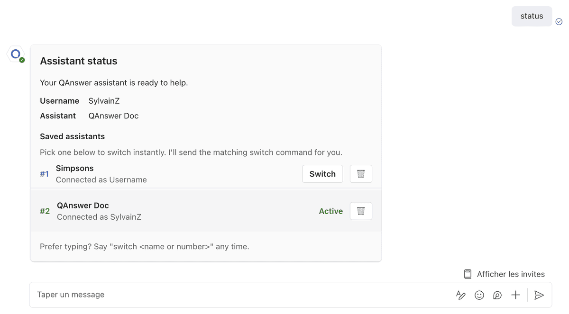
Task: Open the emoji picker
Action: point(479,295)
